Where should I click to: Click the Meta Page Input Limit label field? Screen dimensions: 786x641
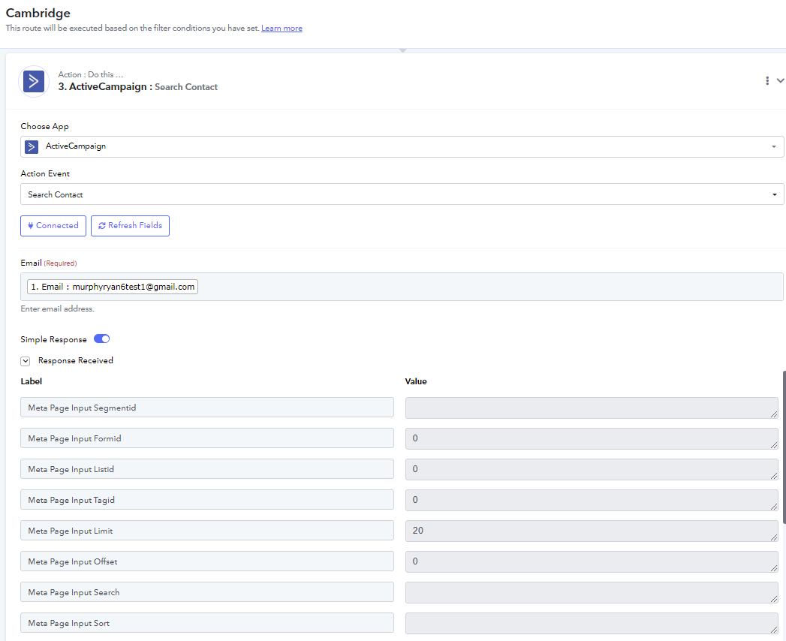point(207,530)
